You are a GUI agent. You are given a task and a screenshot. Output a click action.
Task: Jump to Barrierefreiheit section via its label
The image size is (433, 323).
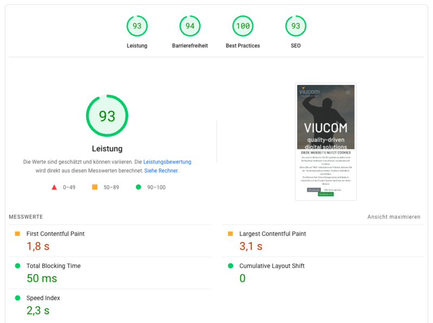(x=190, y=46)
